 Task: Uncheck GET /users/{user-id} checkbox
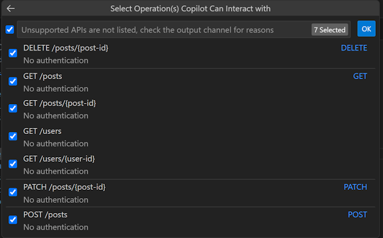[x=13, y=164]
